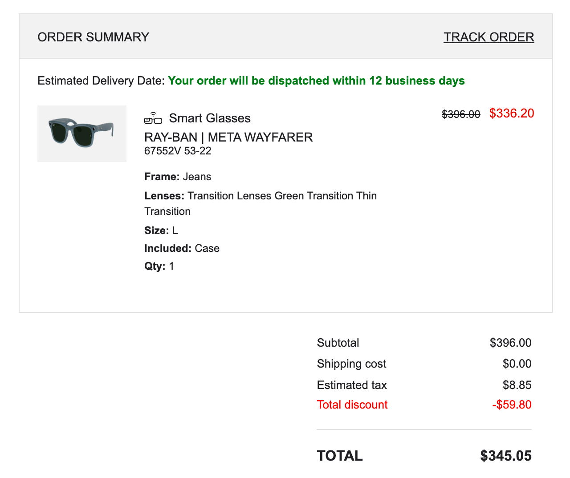Click the Qty: 1 line
This screenshot has width=570, height=478.
[159, 266]
